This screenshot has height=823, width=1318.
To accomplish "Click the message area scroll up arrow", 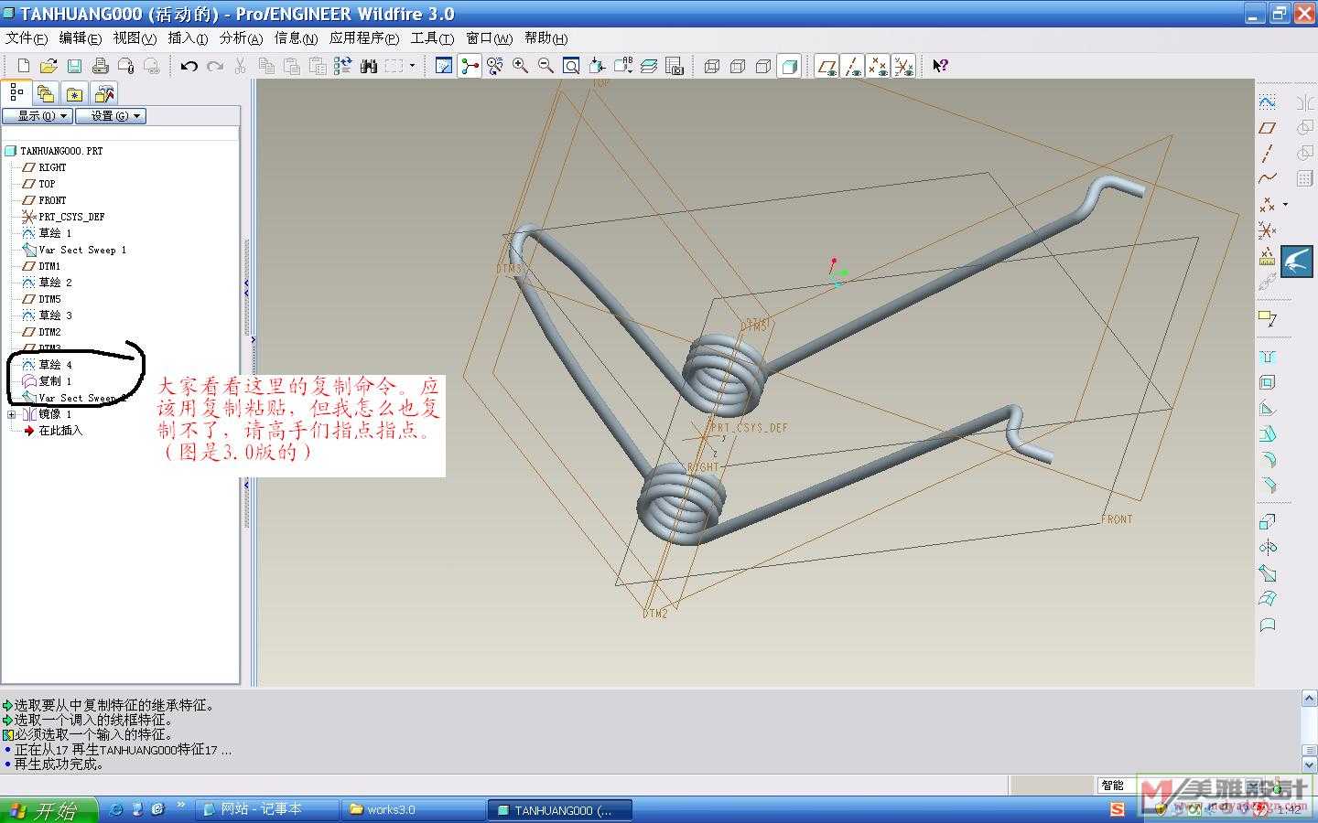I will point(1309,699).
